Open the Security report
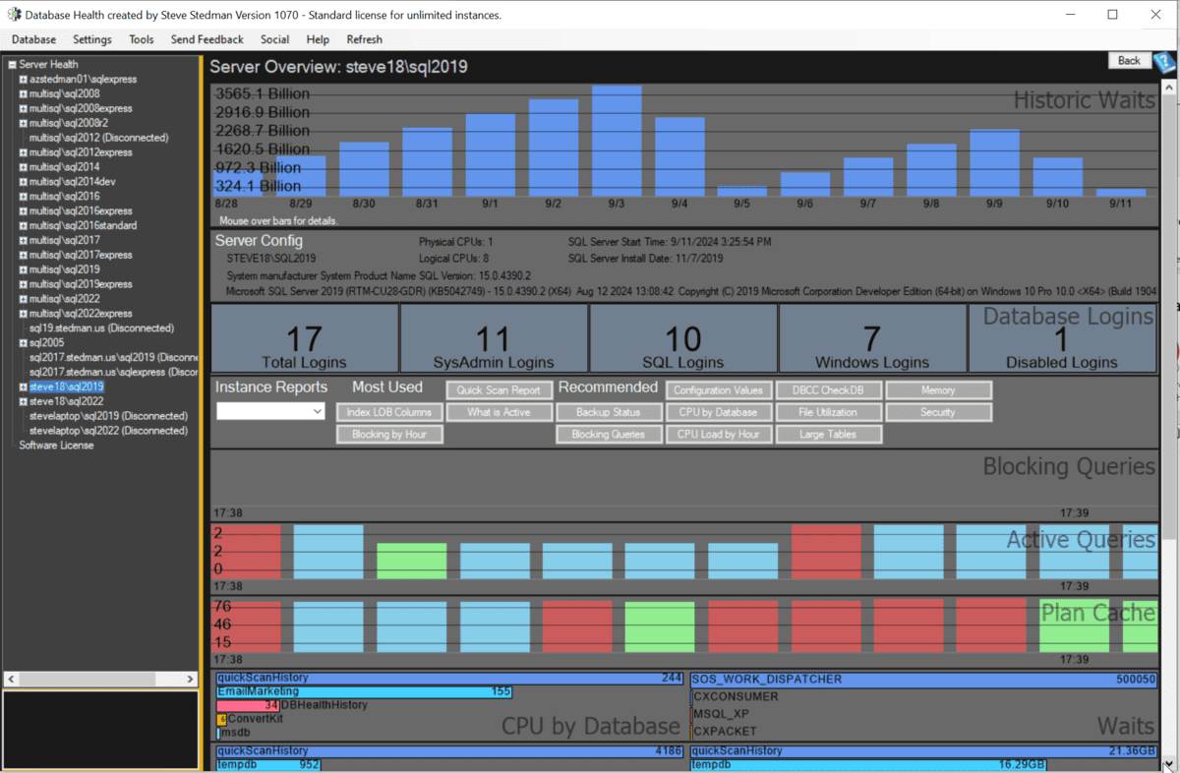The width and height of the screenshot is (1180, 773). [938, 412]
